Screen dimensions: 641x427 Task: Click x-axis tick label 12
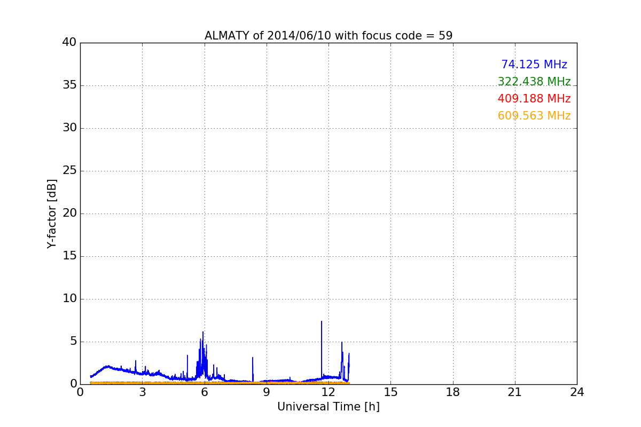(x=329, y=392)
